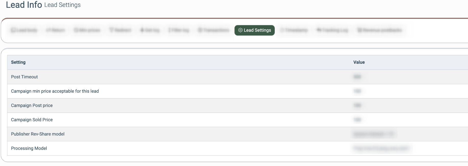Image resolution: width=468 pixels, height=166 pixels.
Task: Click the Lead body tab icon
Action: click(13, 30)
